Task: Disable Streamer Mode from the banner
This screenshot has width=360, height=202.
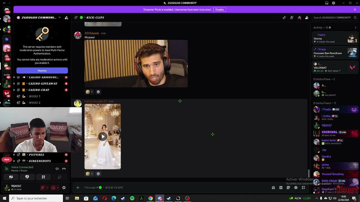Action: point(219,10)
